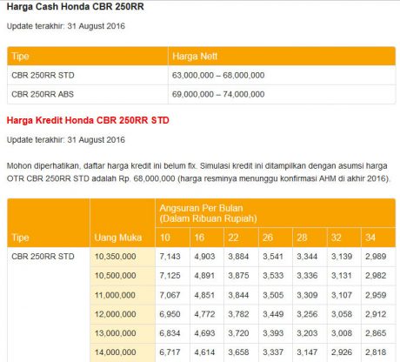The image size is (400, 362).
Task: Click the 16 month tenor header
Action: pyautogui.click(x=199, y=238)
